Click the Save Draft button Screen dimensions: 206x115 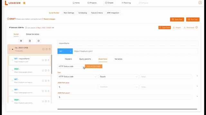coord(164,27)
